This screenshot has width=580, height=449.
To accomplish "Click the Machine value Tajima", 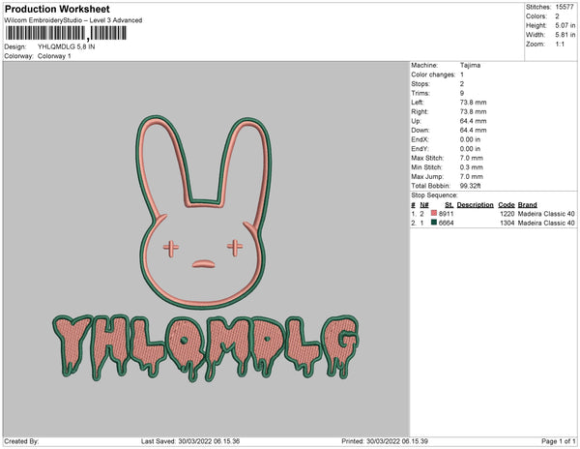I will coord(470,65).
